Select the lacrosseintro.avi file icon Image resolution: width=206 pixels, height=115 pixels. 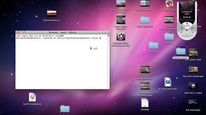coord(51,13)
